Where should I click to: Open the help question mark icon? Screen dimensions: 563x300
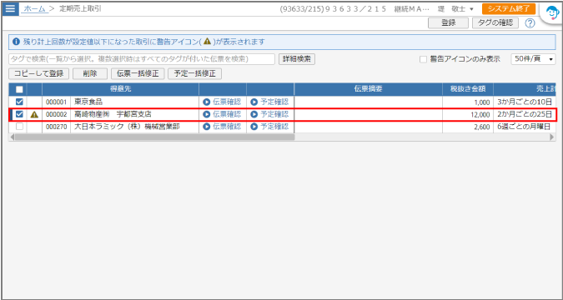point(530,23)
